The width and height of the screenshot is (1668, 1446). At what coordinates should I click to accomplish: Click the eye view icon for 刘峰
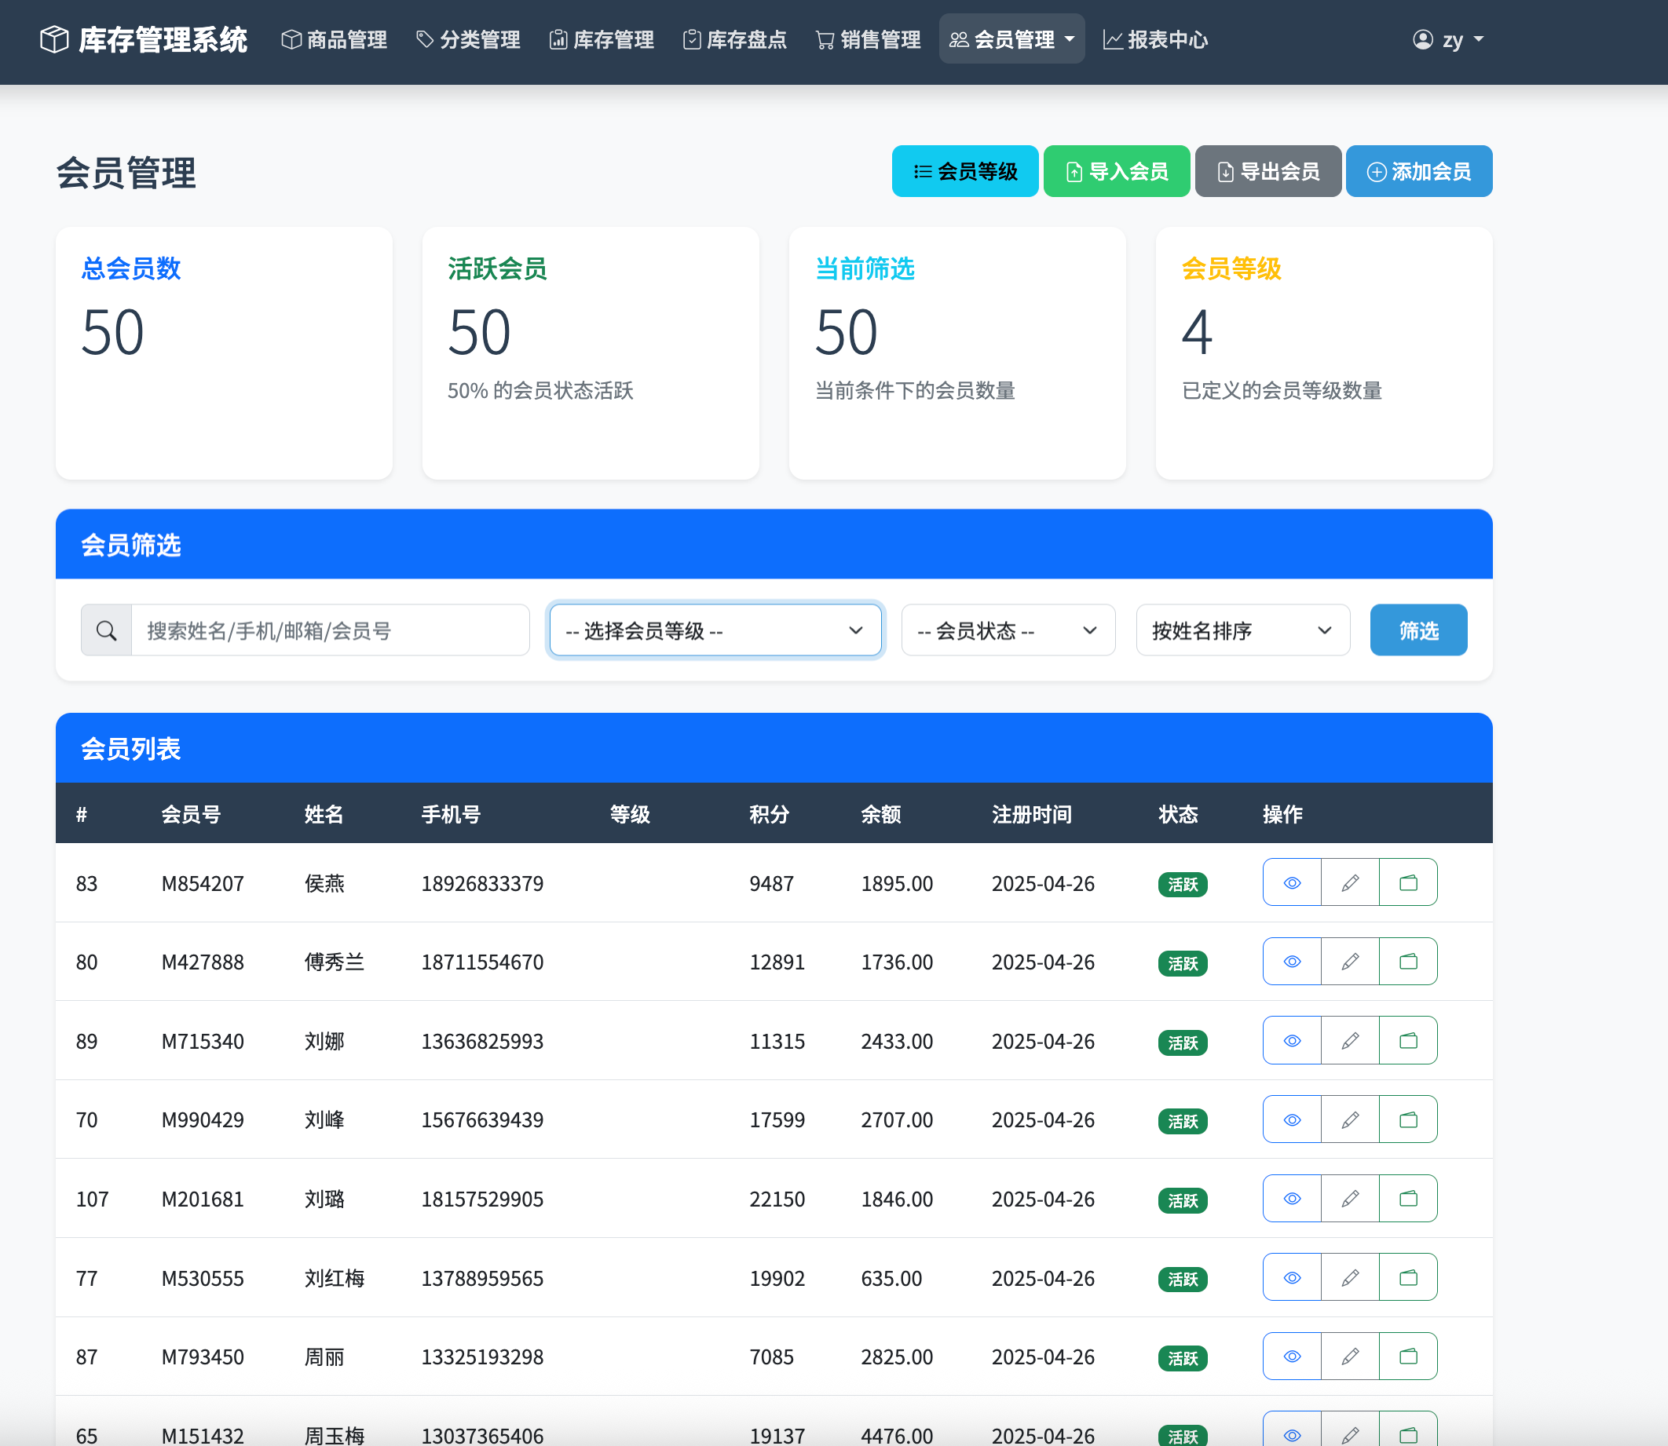1292,1119
